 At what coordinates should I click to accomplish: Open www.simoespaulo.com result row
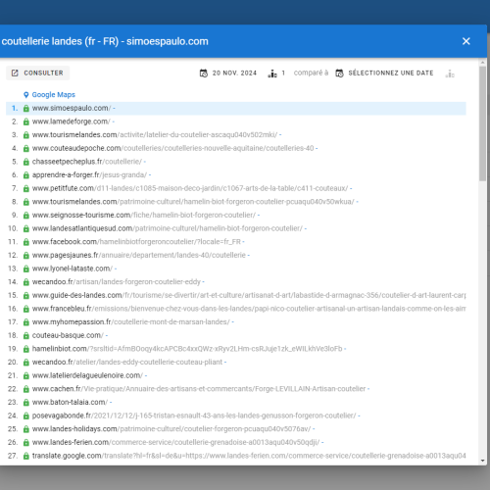point(236,108)
